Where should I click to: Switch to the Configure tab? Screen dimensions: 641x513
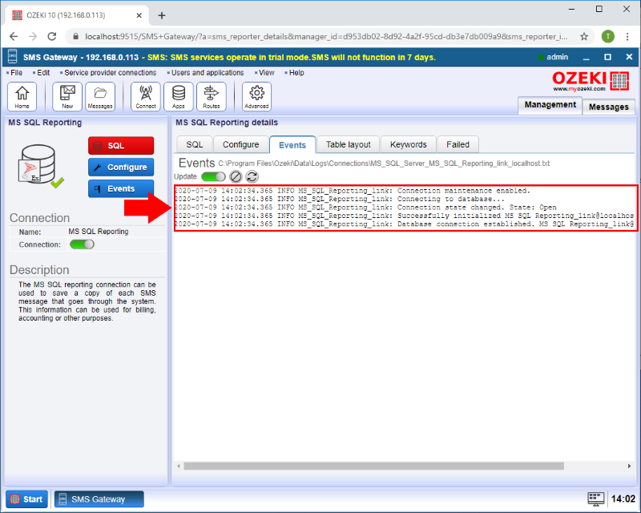(x=241, y=144)
